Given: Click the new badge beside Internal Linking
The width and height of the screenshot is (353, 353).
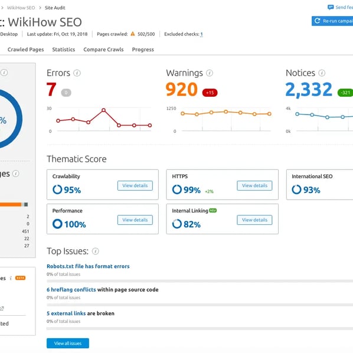Looking at the screenshot, I should tap(213, 211).
